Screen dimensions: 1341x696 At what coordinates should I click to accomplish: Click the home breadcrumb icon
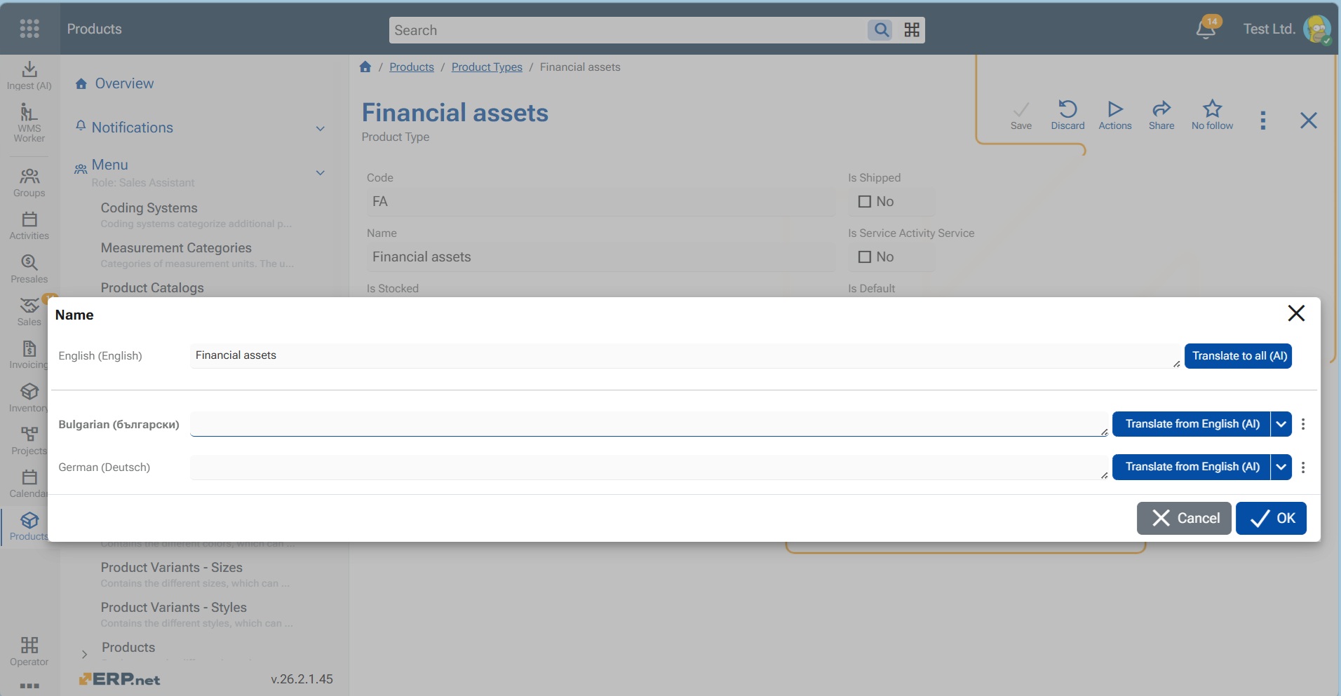click(x=365, y=67)
